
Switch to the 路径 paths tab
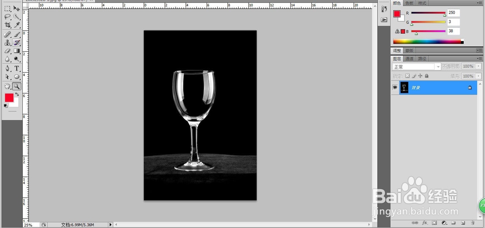tap(422, 58)
